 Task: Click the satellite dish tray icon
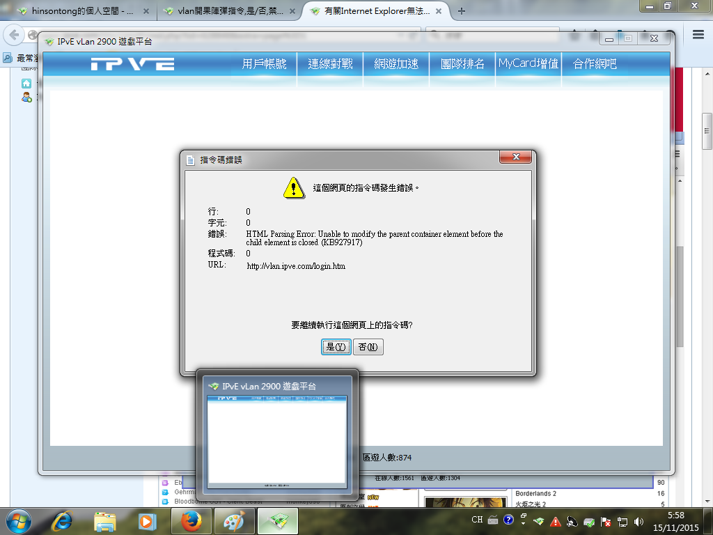point(572,521)
